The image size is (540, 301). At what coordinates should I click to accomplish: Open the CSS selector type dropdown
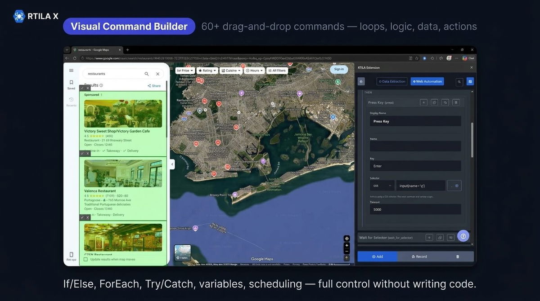tap(382, 186)
